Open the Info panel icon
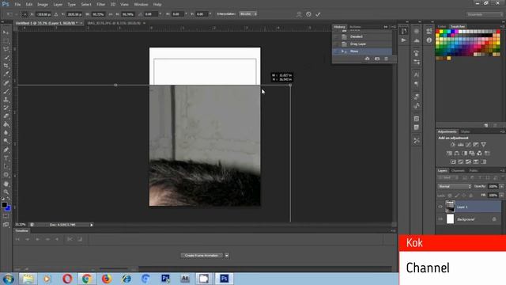This screenshot has width=506, height=285. (429, 40)
